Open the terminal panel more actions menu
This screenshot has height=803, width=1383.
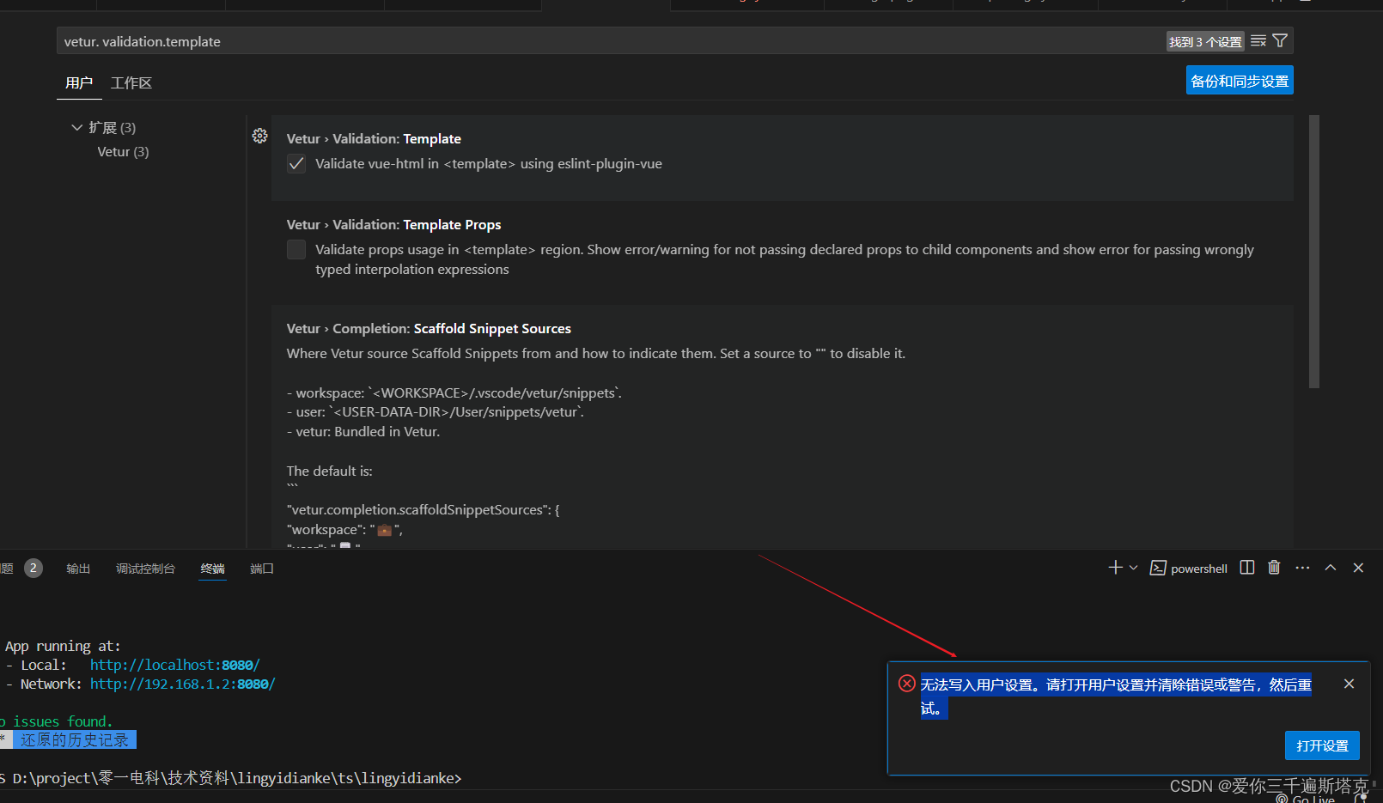point(1302,568)
